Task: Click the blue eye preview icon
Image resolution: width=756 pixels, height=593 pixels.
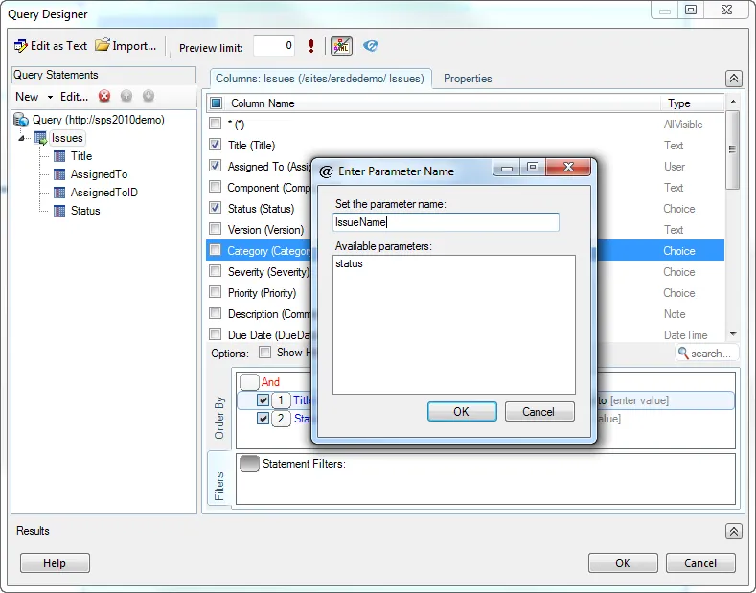Action: (371, 46)
